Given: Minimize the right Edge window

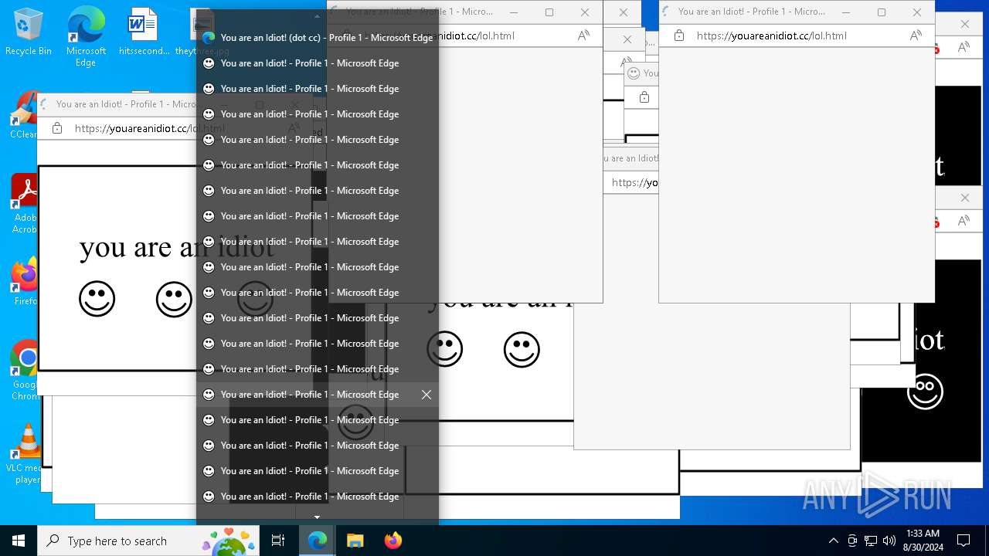Looking at the screenshot, I should point(846,12).
